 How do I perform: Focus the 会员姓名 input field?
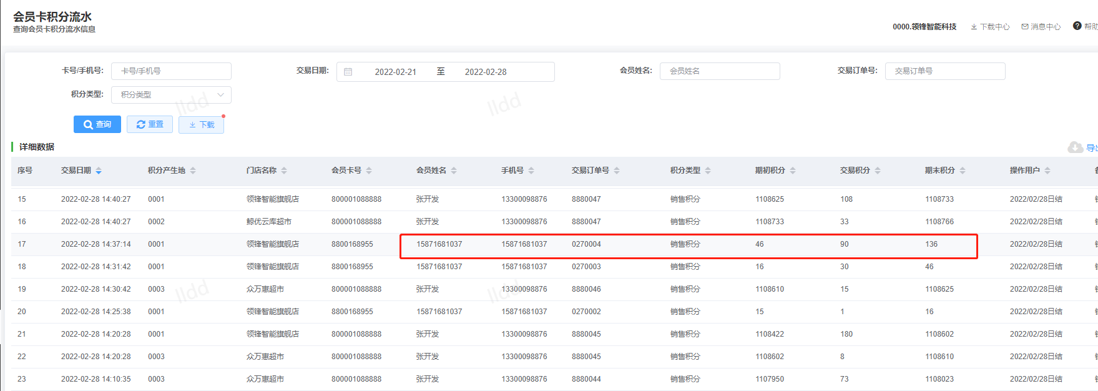click(x=719, y=71)
